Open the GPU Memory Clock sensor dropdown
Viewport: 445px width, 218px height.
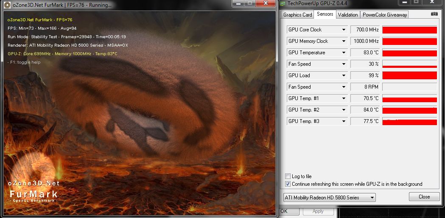point(344,41)
